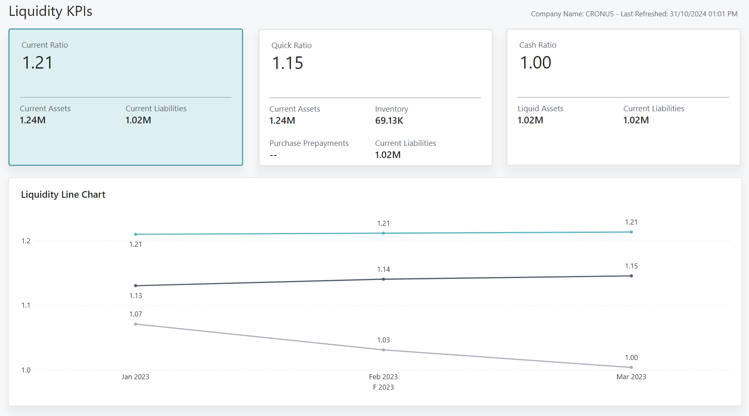Image resolution: width=749 pixels, height=416 pixels.
Task: Click the Liquid Assets value 1.02M
Action: [x=530, y=120]
